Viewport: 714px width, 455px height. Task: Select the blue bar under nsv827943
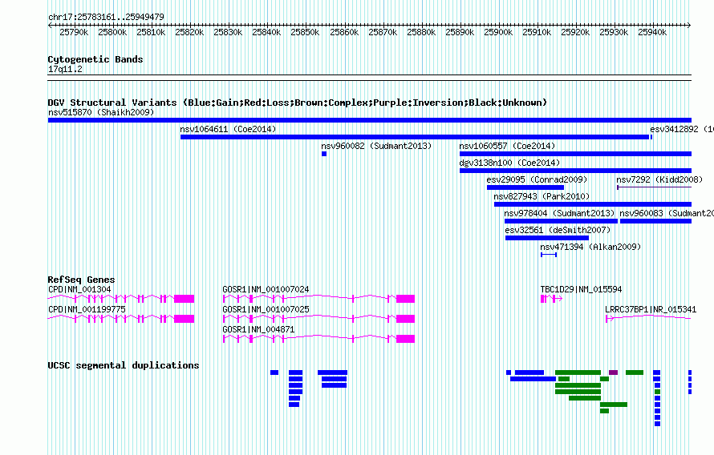(x=593, y=204)
